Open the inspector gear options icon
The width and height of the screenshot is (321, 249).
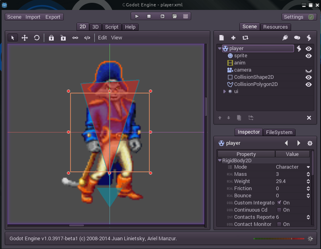coord(310,143)
